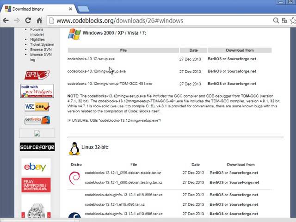Click the ebay logo advertisement
The width and height of the screenshot is (296, 222).
click(36, 167)
